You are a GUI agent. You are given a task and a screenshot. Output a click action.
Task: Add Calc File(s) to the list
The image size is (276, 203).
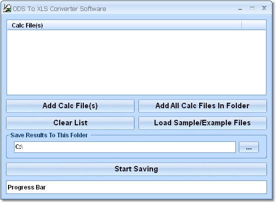coord(70,106)
